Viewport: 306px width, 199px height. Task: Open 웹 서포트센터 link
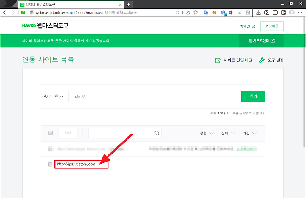tap(261, 41)
